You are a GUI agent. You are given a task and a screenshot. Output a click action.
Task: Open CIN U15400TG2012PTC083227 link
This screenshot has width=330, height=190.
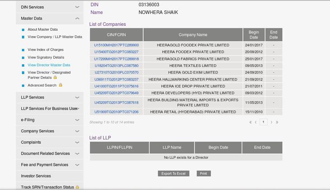116,52
